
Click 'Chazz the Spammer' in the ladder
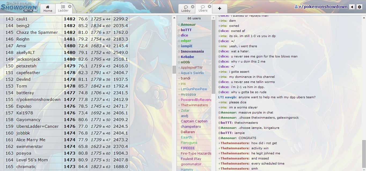pos(37,32)
